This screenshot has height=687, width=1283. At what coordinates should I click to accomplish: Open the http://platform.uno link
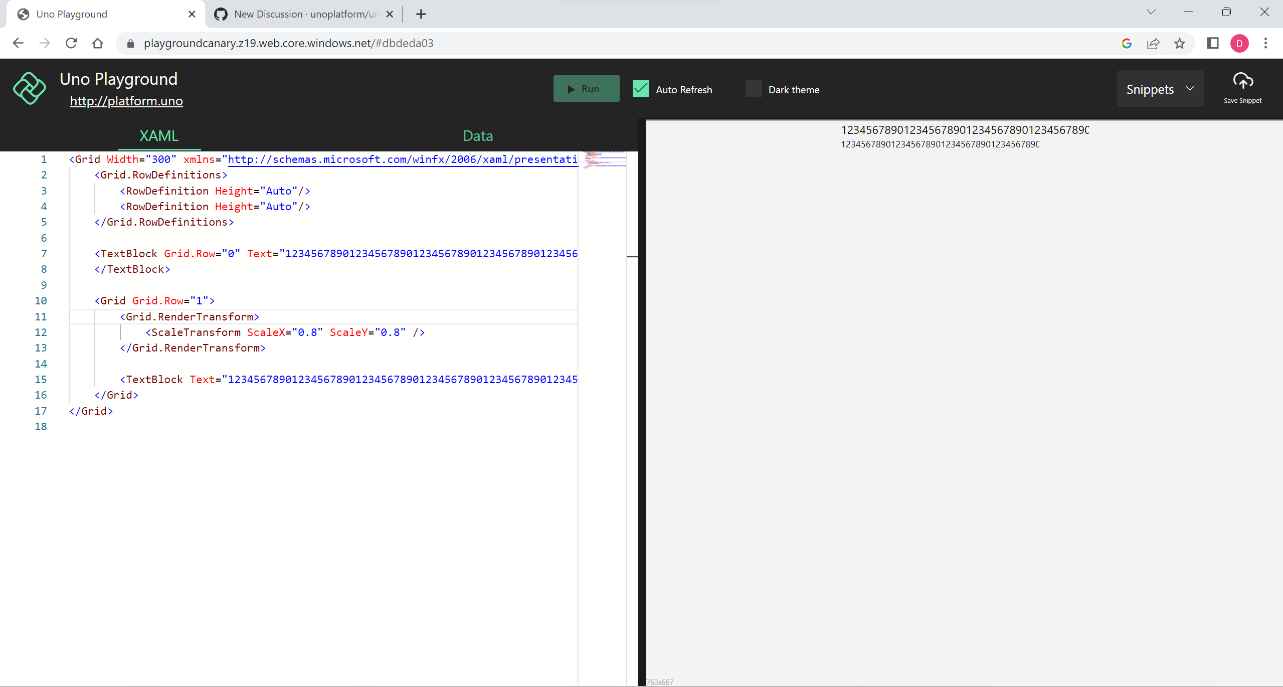126,101
